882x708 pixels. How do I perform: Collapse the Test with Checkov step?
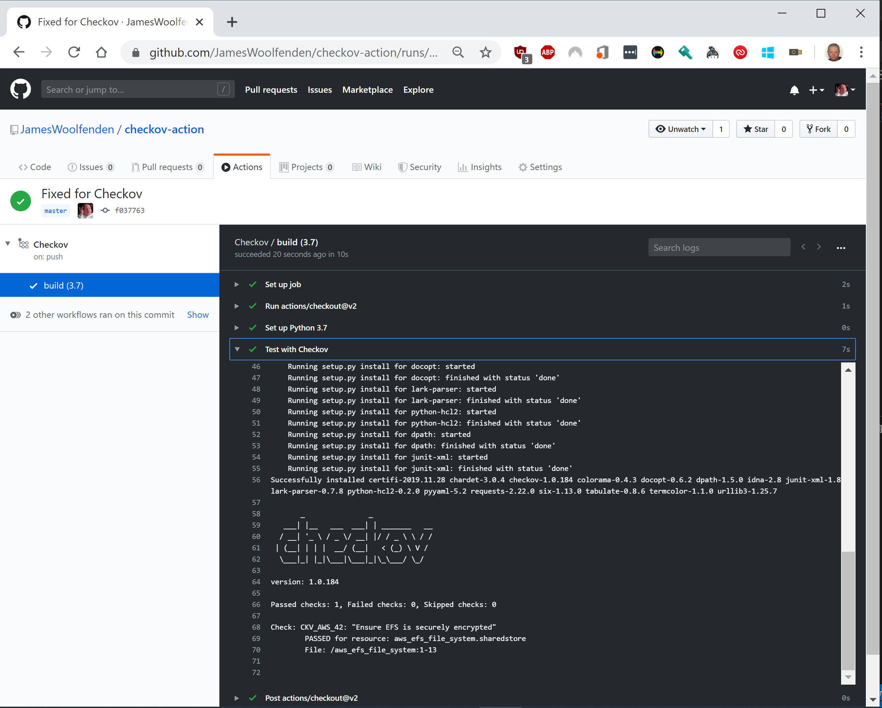pos(237,349)
